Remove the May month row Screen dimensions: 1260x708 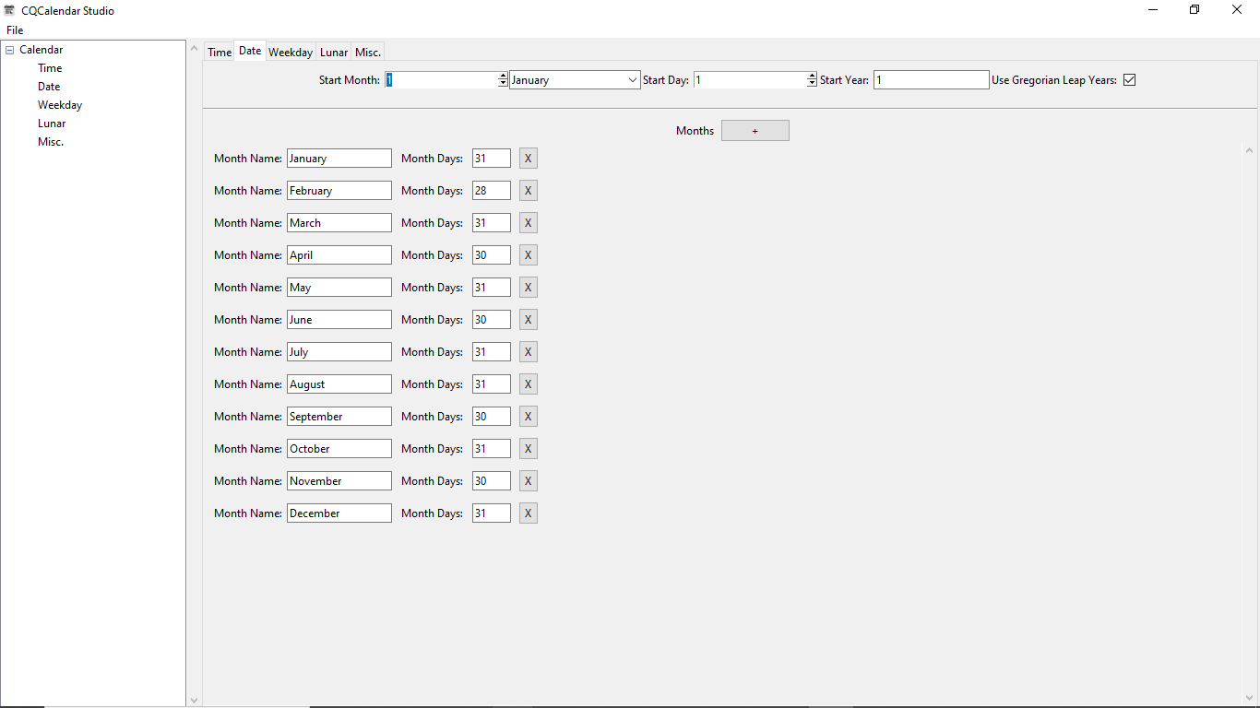pyautogui.click(x=529, y=288)
